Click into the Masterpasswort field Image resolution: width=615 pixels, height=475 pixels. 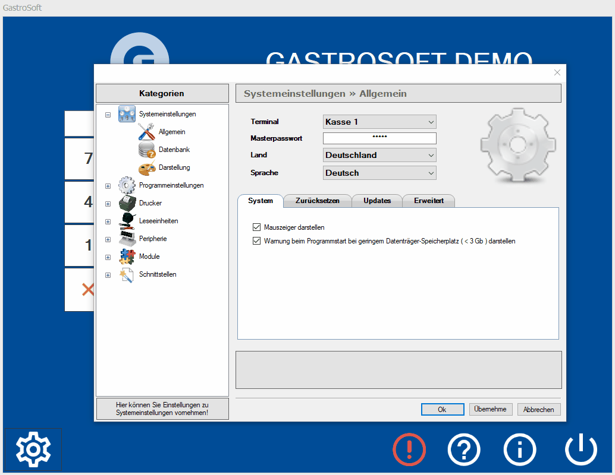(379, 138)
